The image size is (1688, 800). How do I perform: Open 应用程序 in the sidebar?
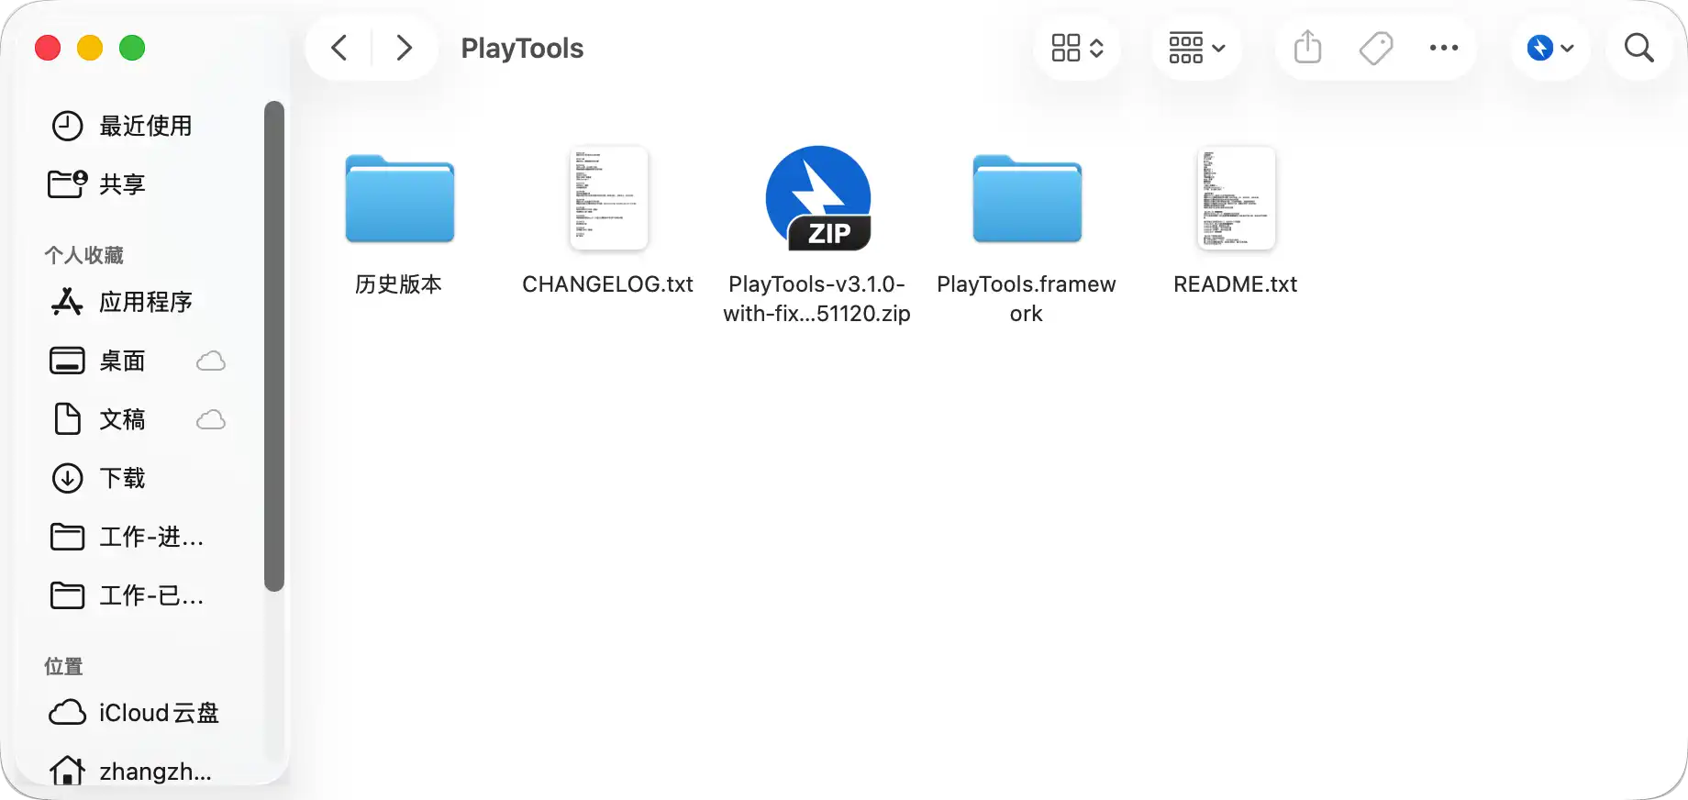point(145,302)
